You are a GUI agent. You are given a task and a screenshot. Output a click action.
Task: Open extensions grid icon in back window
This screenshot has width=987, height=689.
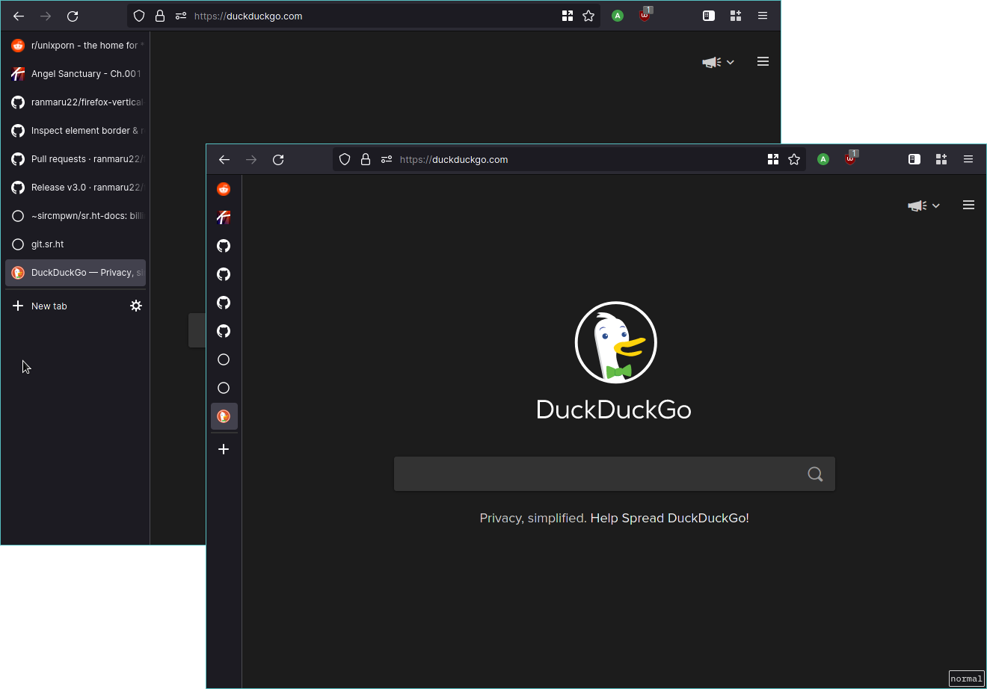coord(736,16)
